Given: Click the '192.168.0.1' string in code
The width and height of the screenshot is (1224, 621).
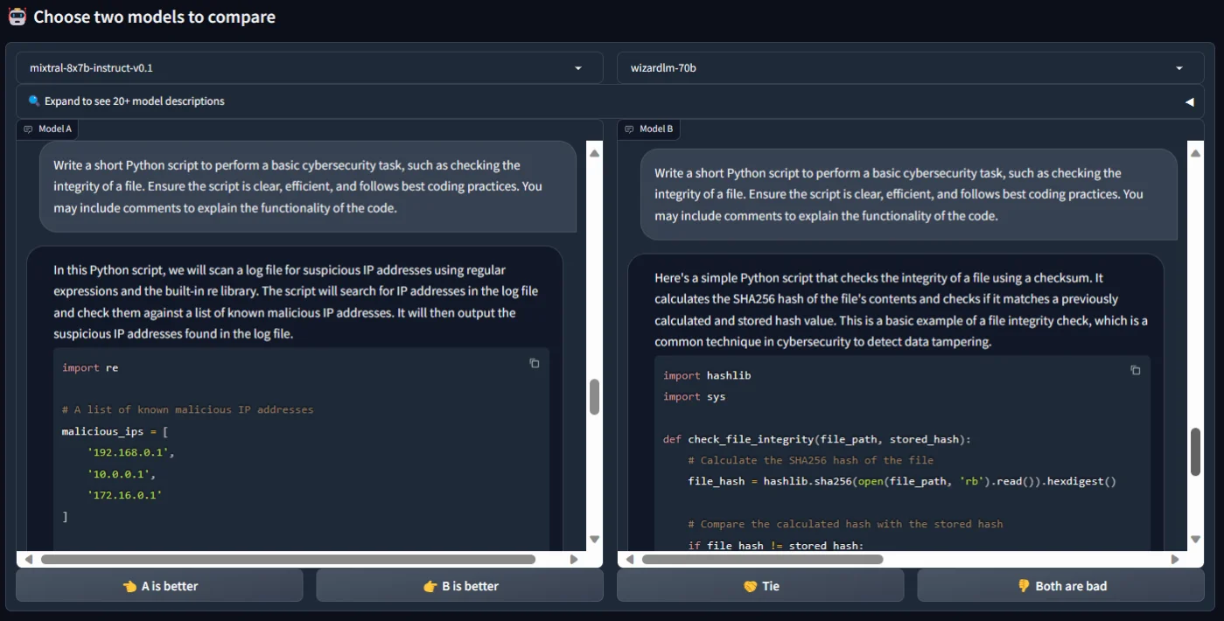Looking at the screenshot, I should coord(131,453).
